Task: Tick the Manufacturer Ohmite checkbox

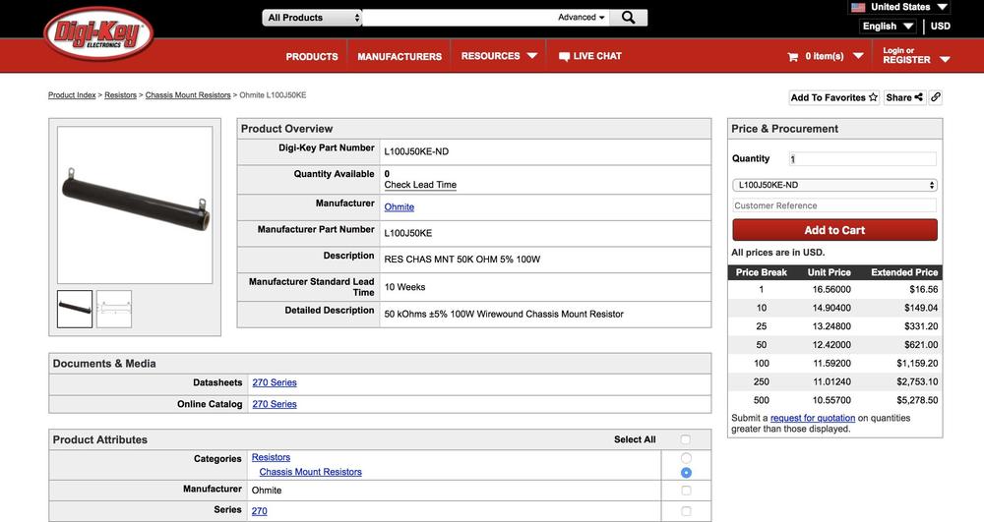Action: point(686,490)
